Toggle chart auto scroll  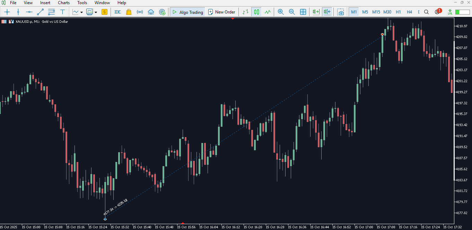(315, 12)
